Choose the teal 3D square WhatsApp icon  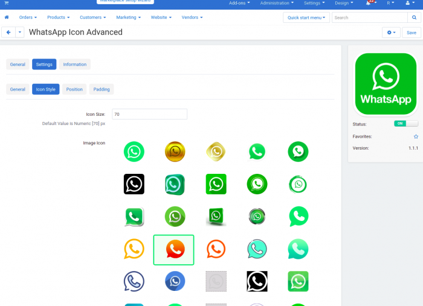coord(175,185)
